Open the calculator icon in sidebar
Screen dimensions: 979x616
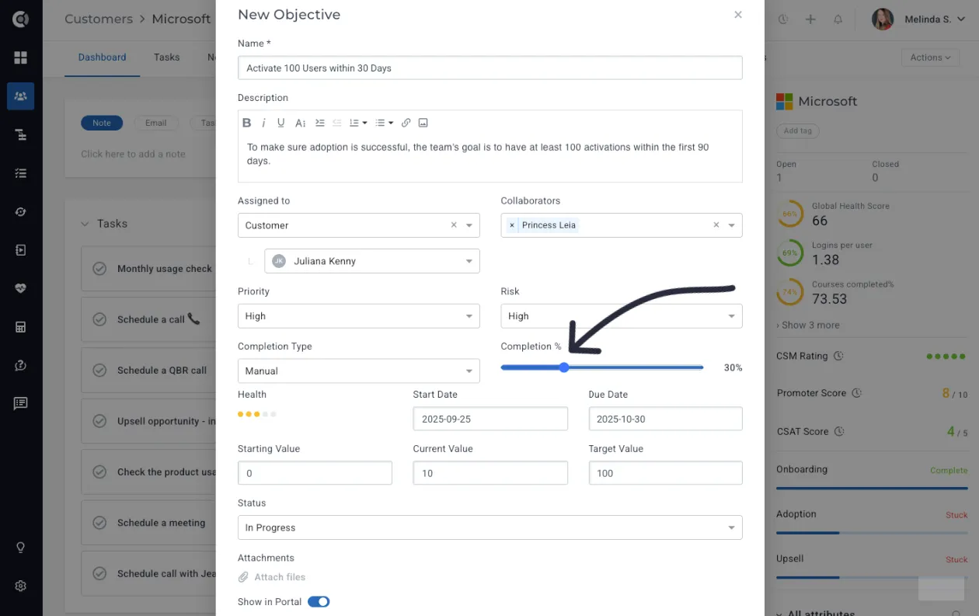(21, 327)
